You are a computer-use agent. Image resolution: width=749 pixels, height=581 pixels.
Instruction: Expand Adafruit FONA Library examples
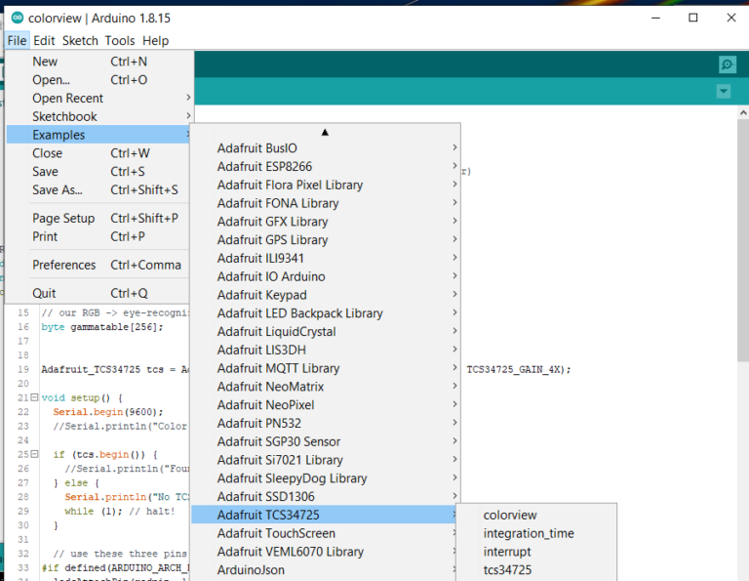pyautogui.click(x=326, y=203)
